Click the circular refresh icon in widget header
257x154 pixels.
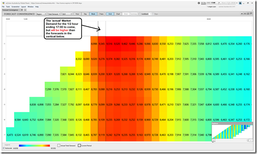248,14
